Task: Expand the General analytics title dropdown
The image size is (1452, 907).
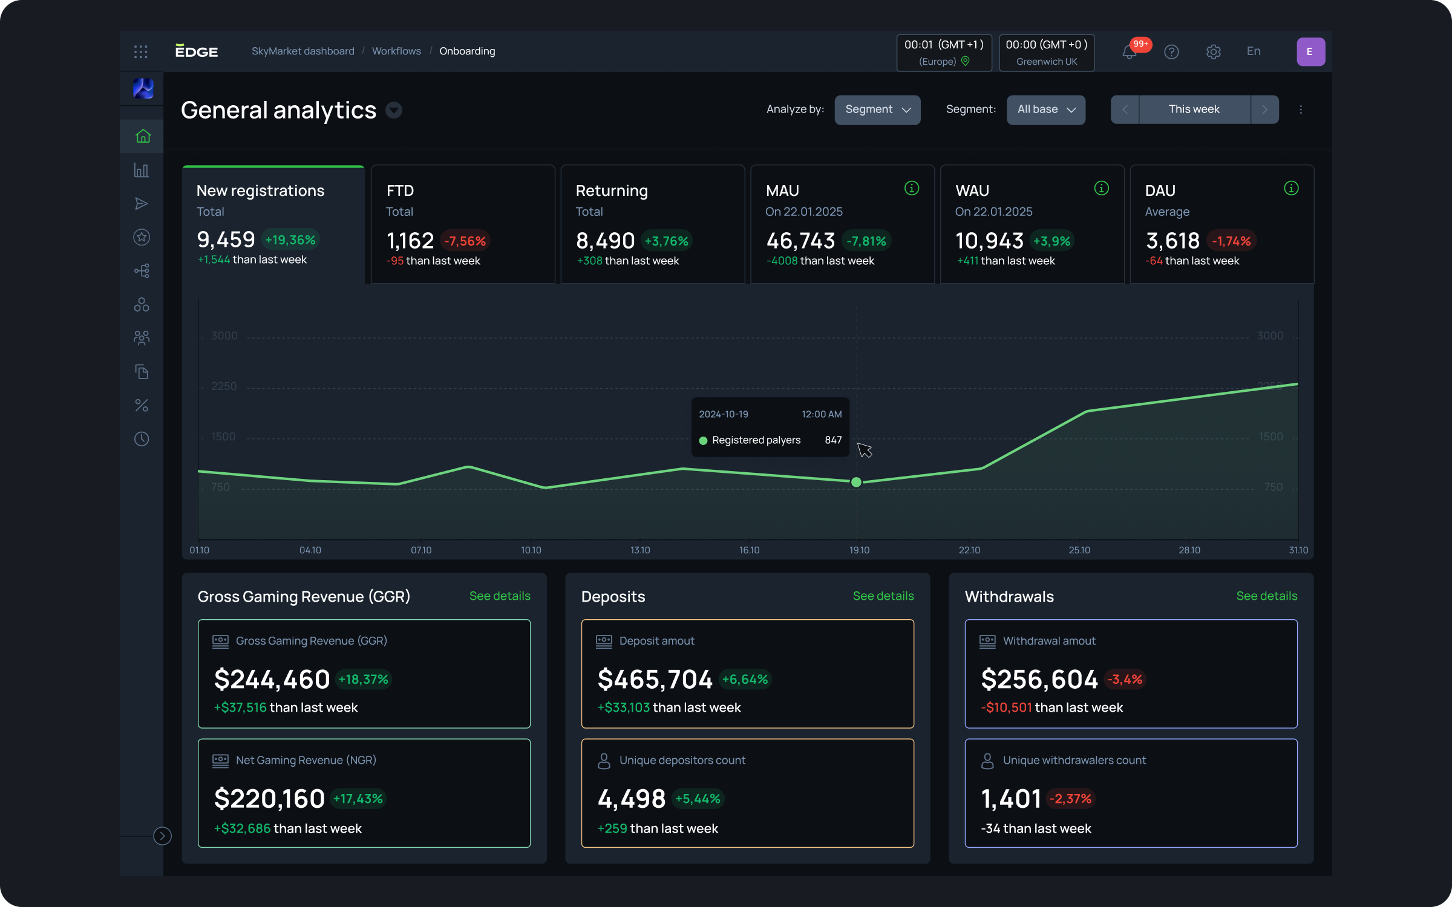Action: pyautogui.click(x=394, y=110)
